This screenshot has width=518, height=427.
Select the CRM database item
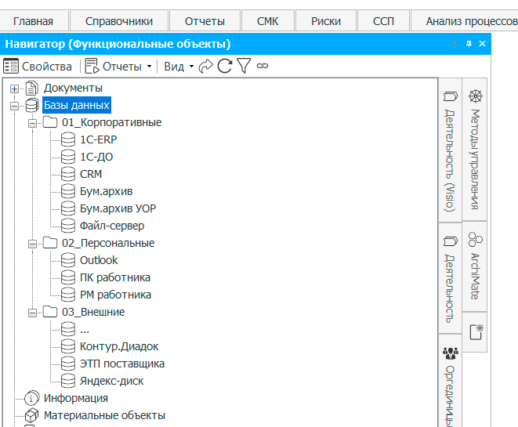pos(91,174)
